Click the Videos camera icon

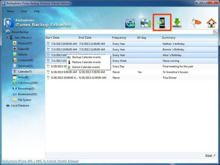tap(15, 49)
